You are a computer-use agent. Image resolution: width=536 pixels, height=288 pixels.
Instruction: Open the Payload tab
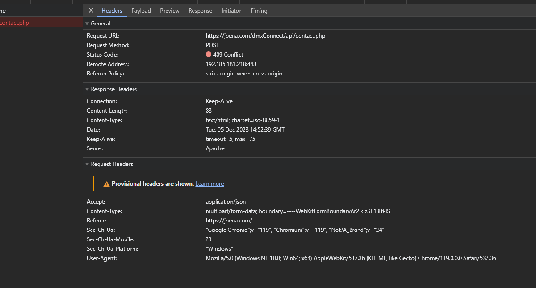pyautogui.click(x=141, y=11)
